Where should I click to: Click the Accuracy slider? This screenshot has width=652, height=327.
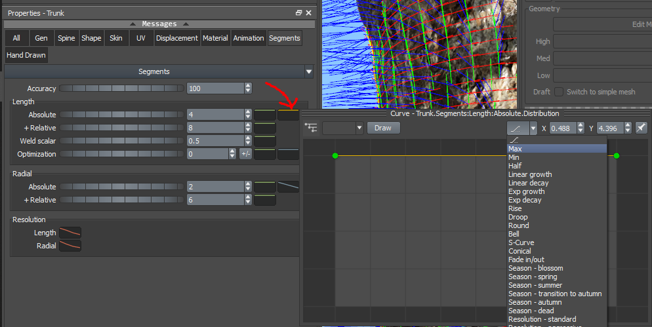tap(122, 88)
